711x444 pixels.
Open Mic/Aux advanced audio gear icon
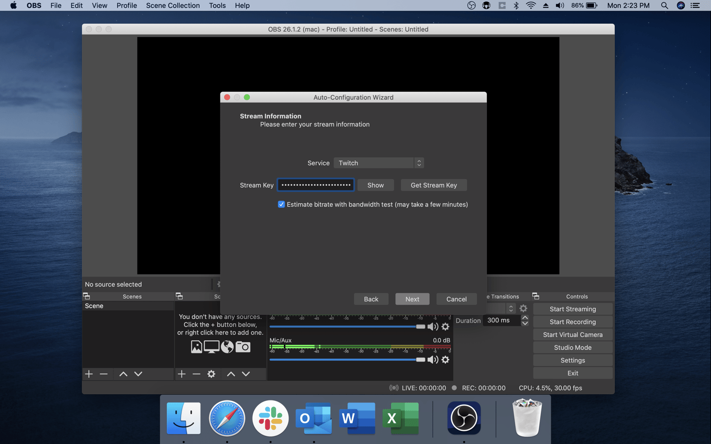coord(445,360)
